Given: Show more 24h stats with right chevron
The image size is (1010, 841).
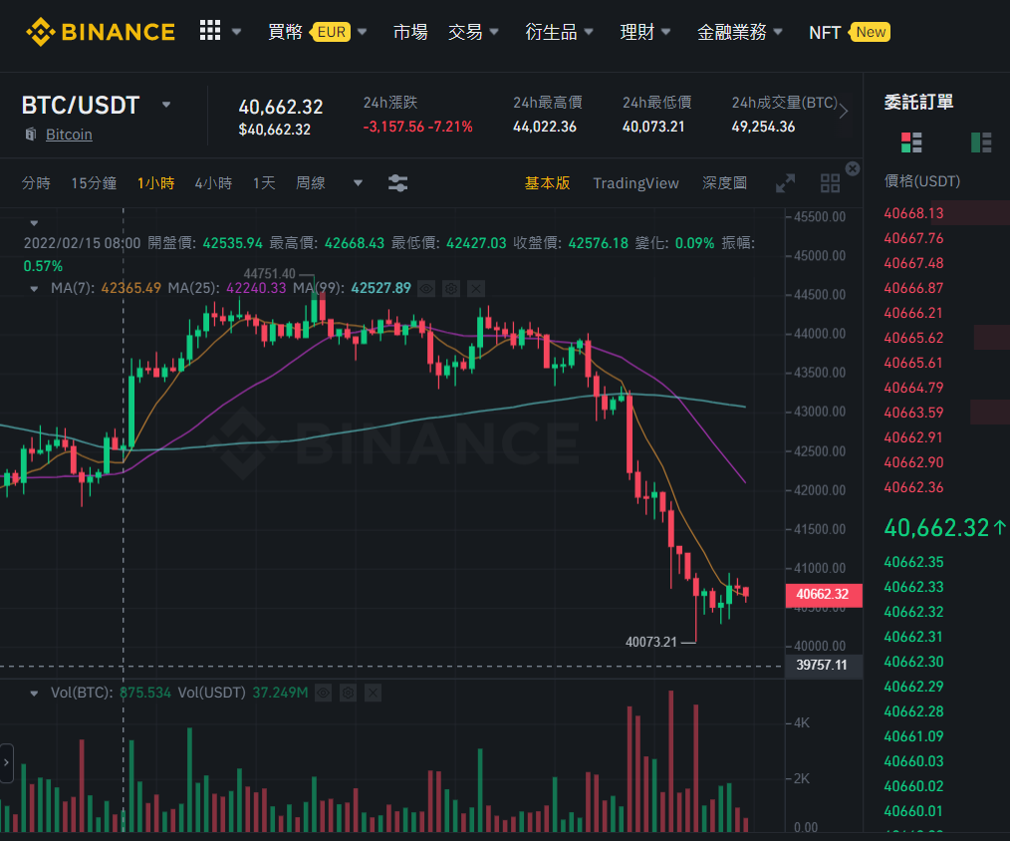Looking at the screenshot, I should click(844, 111).
